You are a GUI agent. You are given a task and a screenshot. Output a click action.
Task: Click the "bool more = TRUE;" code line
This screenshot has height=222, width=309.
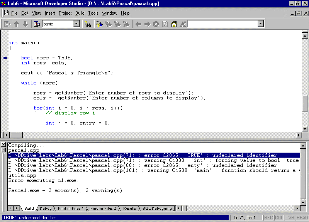[47, 58]
